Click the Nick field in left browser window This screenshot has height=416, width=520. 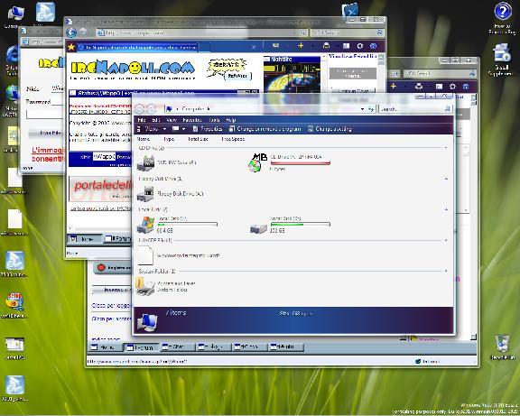(57, 88)
